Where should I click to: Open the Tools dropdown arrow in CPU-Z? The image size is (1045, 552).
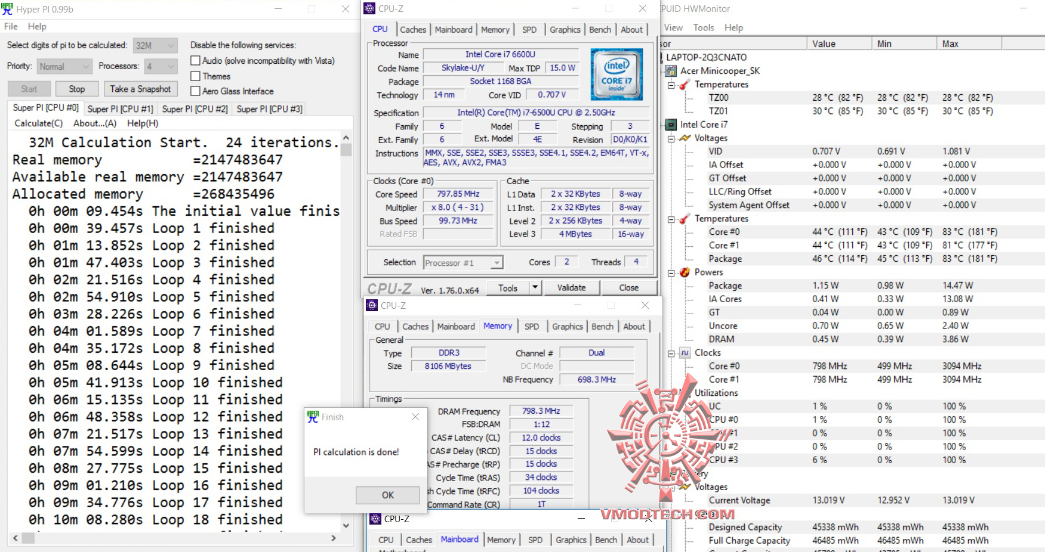(535, 288)
